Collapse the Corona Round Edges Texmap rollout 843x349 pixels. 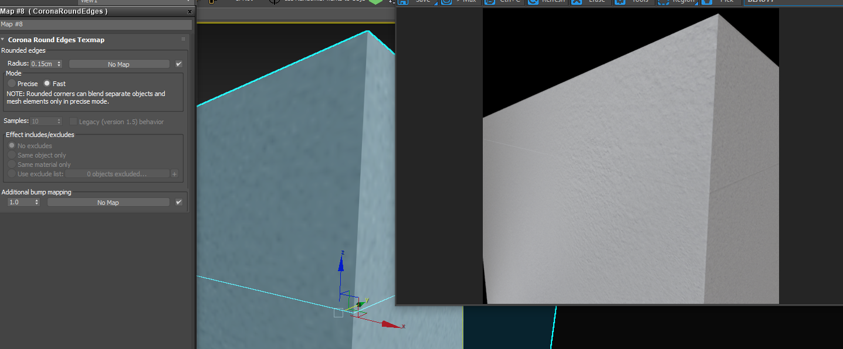click(x=3, y=40)
